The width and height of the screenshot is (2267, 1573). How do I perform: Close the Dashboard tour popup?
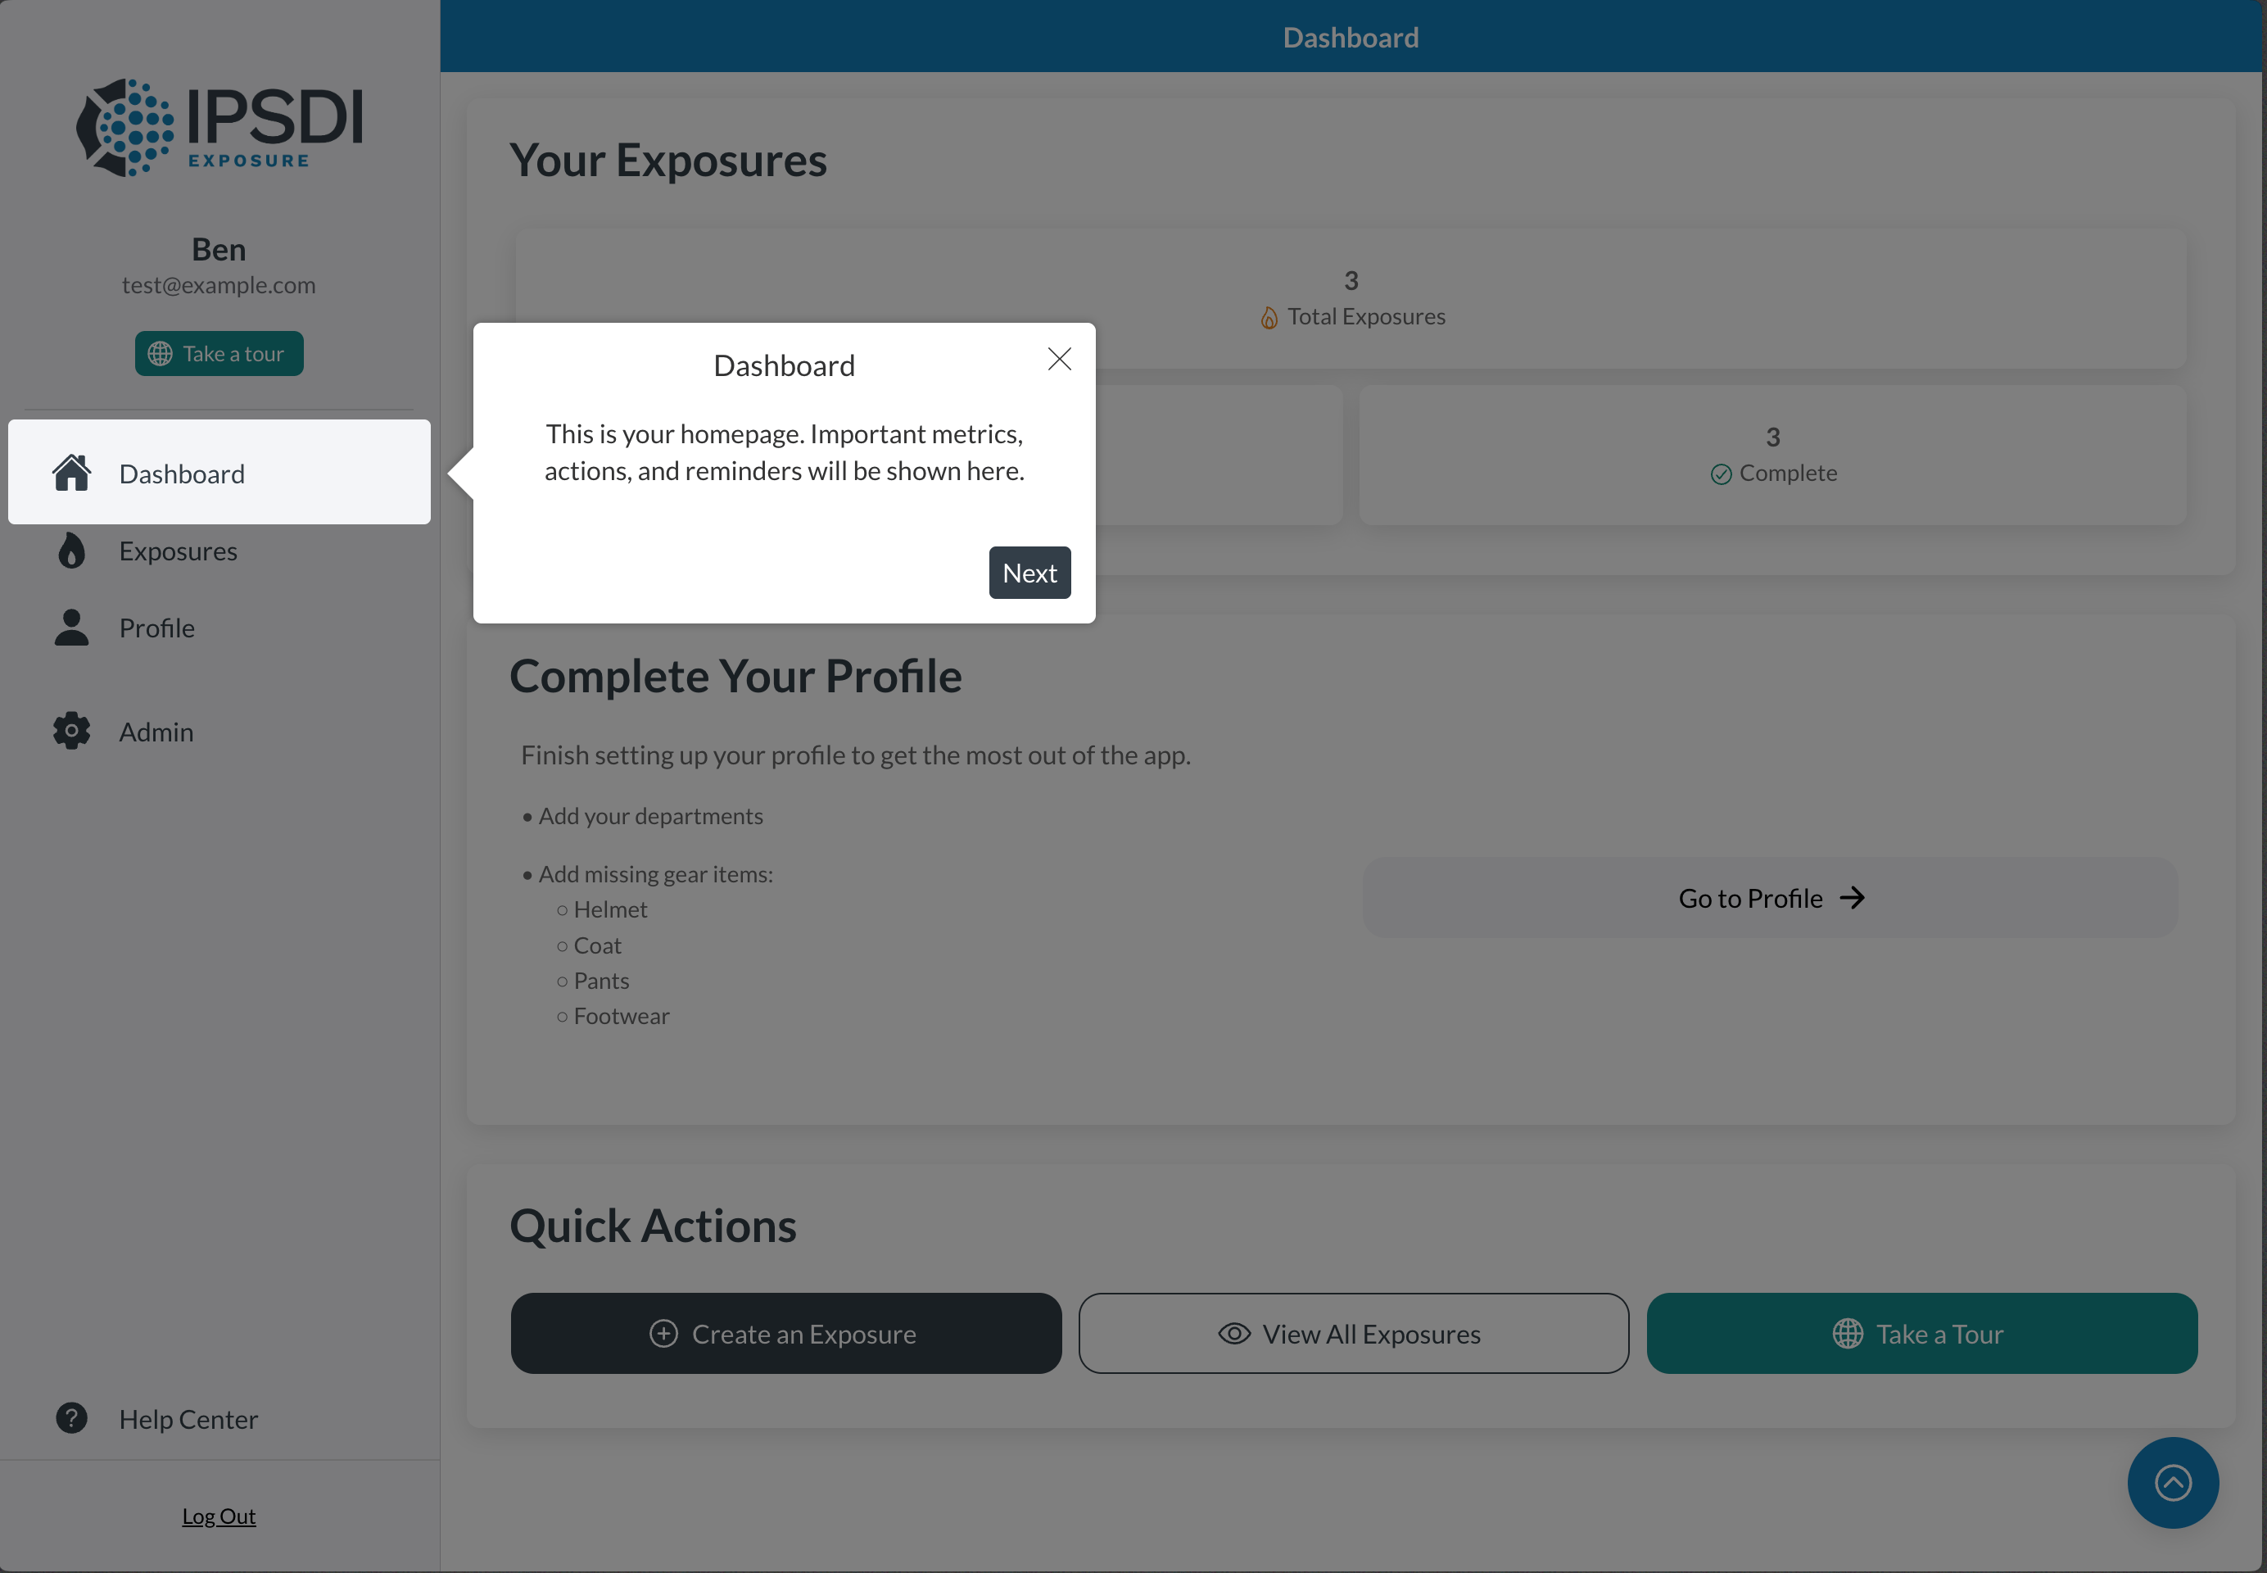pos(1059,359)
